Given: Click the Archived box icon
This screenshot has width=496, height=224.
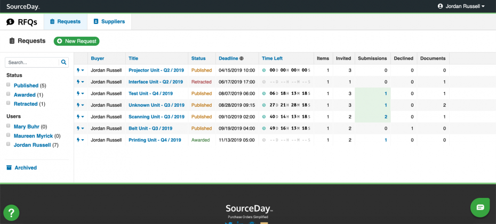Looking at the screenshot, I should (9, 167).
